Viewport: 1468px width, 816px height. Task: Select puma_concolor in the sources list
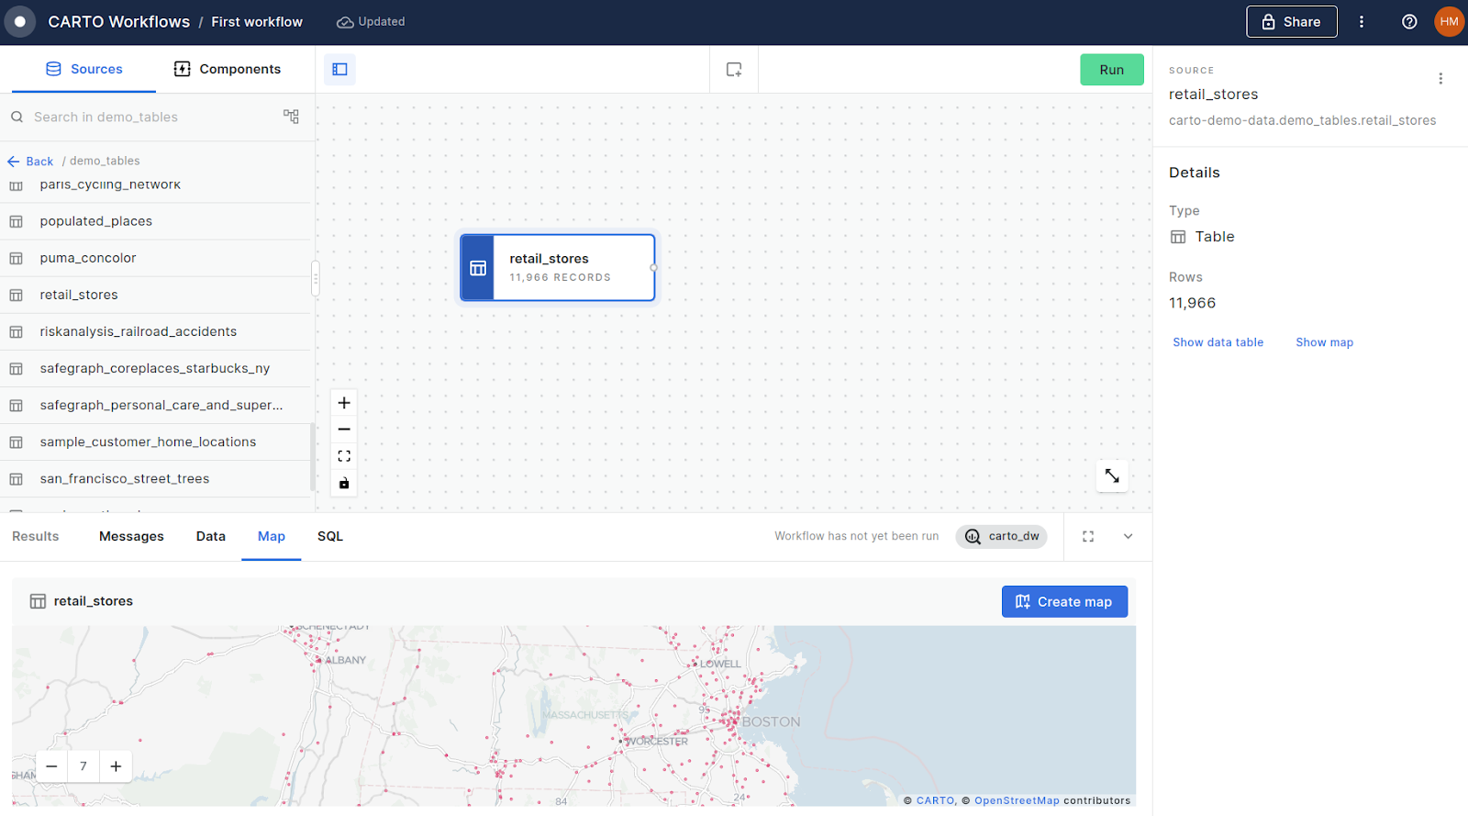pyautogui.click(x=156, y=258)
